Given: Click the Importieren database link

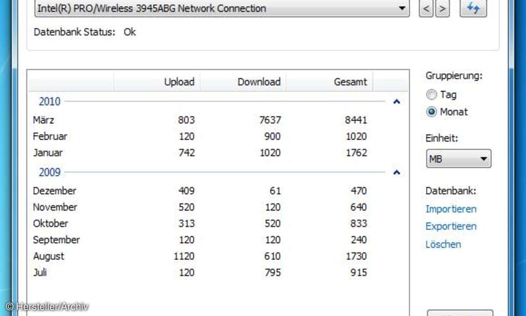Looking at the screenshot, I should click(451, 209).
